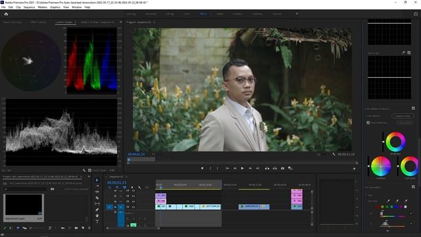Click Mark Out button in Program monitor
Viewport: 421px width, 237px height.
coord(218,169)
